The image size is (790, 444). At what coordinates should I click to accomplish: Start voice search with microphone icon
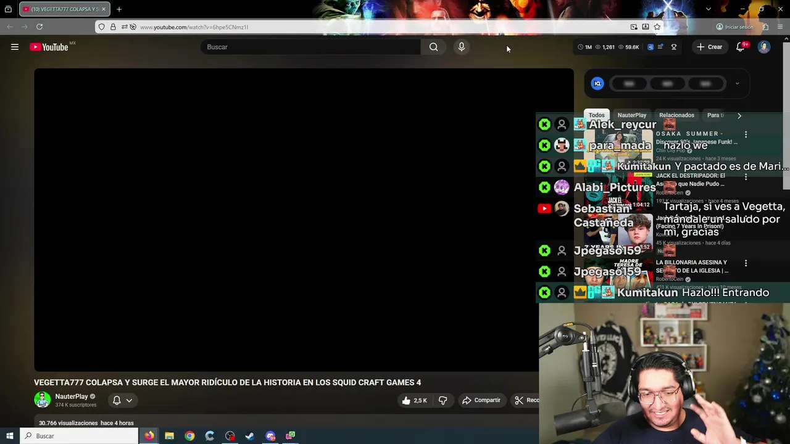coord(461,47)
